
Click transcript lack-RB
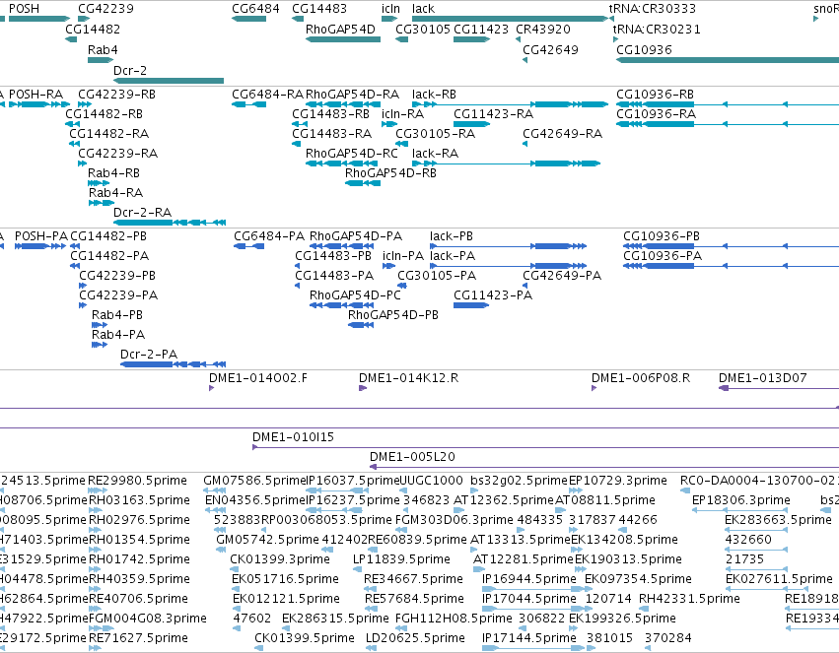pos(510,104)
